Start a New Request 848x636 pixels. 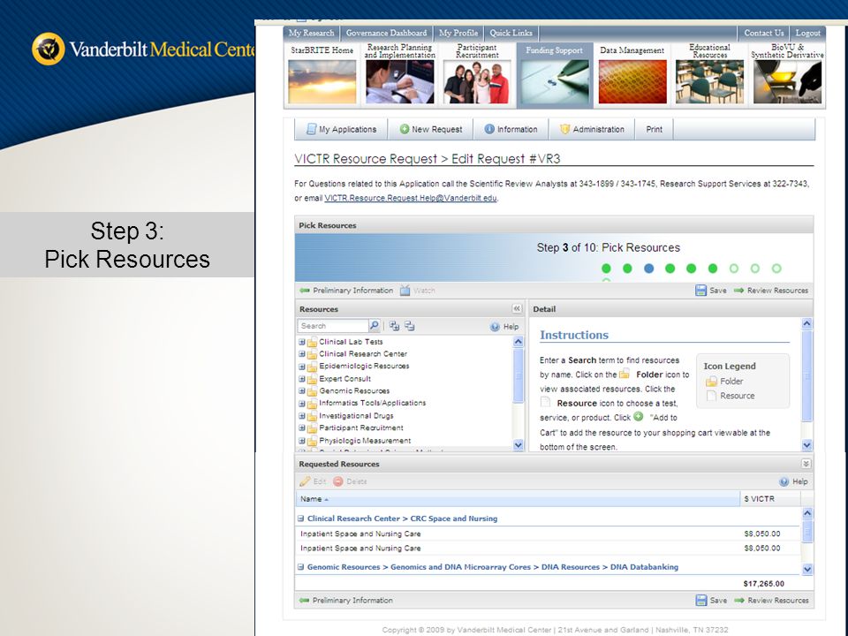[x=430, y=129]
